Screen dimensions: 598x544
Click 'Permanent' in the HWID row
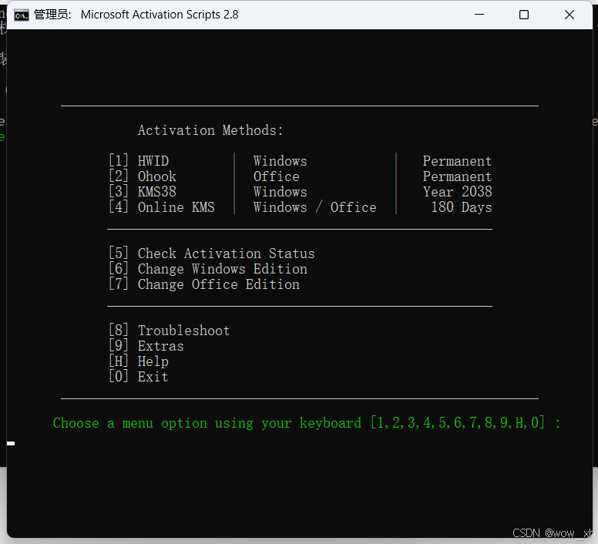click(x=457, y=161)
